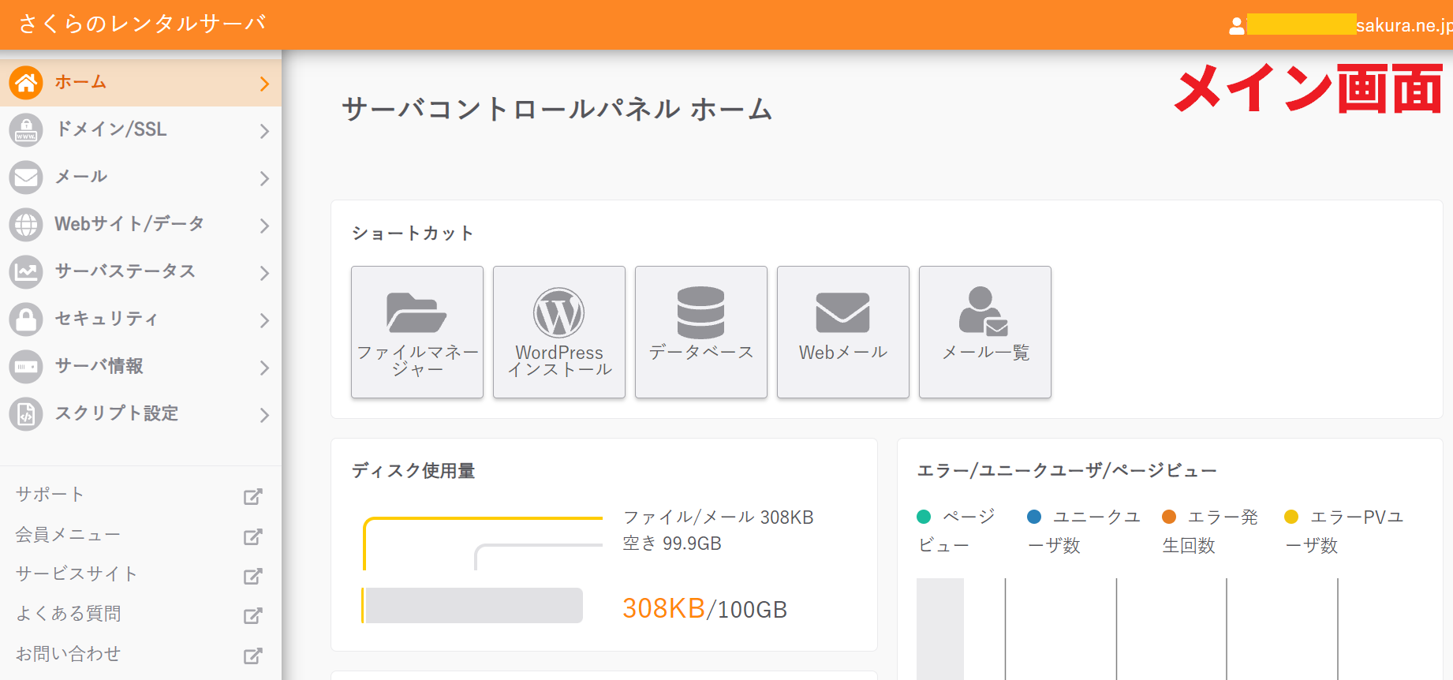Click the さくらのレンタルサーバ header title

(143, 24)
